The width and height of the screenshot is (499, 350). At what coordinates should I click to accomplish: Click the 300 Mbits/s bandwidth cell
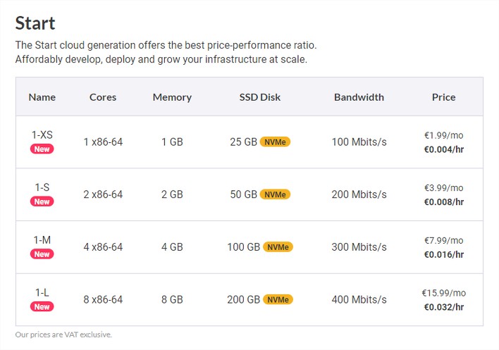[359, 247]
